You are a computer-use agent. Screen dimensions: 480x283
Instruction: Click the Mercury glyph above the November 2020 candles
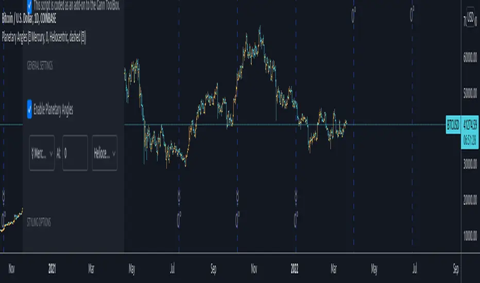click(x=4, y=195)
